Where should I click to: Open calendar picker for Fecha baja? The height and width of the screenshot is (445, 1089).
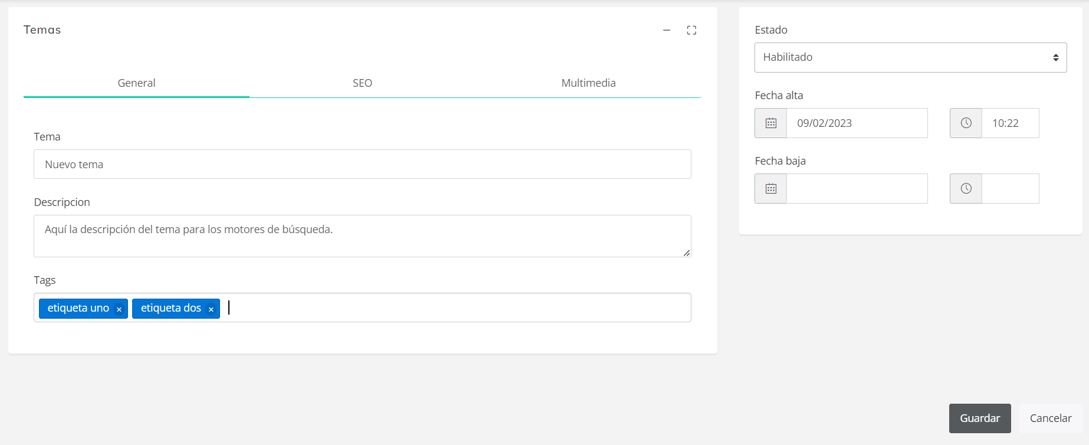pyautogui.click(x=770, y=189)
